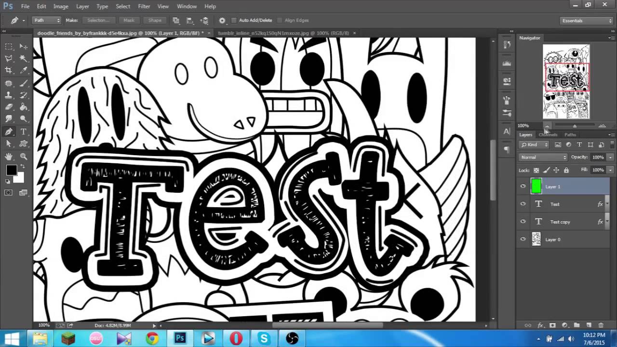Open the Paragraph panel icon
The image size is (617, 347).
pyautogui.click(x=507, y=149)
